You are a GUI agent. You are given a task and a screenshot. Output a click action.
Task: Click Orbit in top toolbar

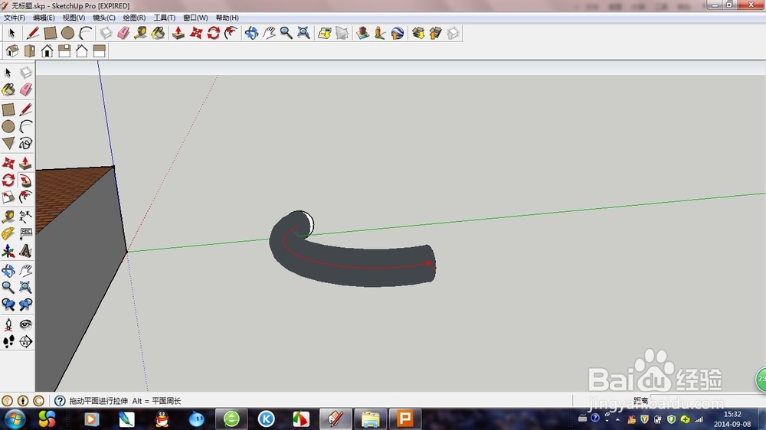[251, 33]
